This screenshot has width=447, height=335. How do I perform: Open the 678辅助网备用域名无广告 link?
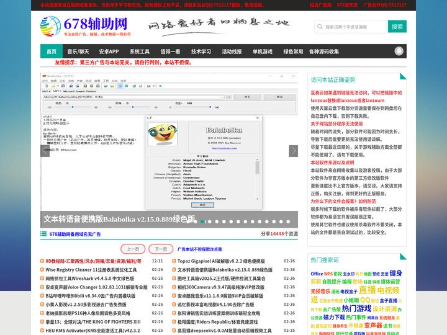coord(75,234)
